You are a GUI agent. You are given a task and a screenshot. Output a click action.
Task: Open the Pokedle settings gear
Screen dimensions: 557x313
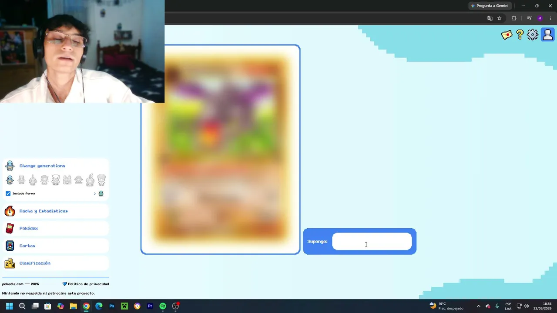533,35
